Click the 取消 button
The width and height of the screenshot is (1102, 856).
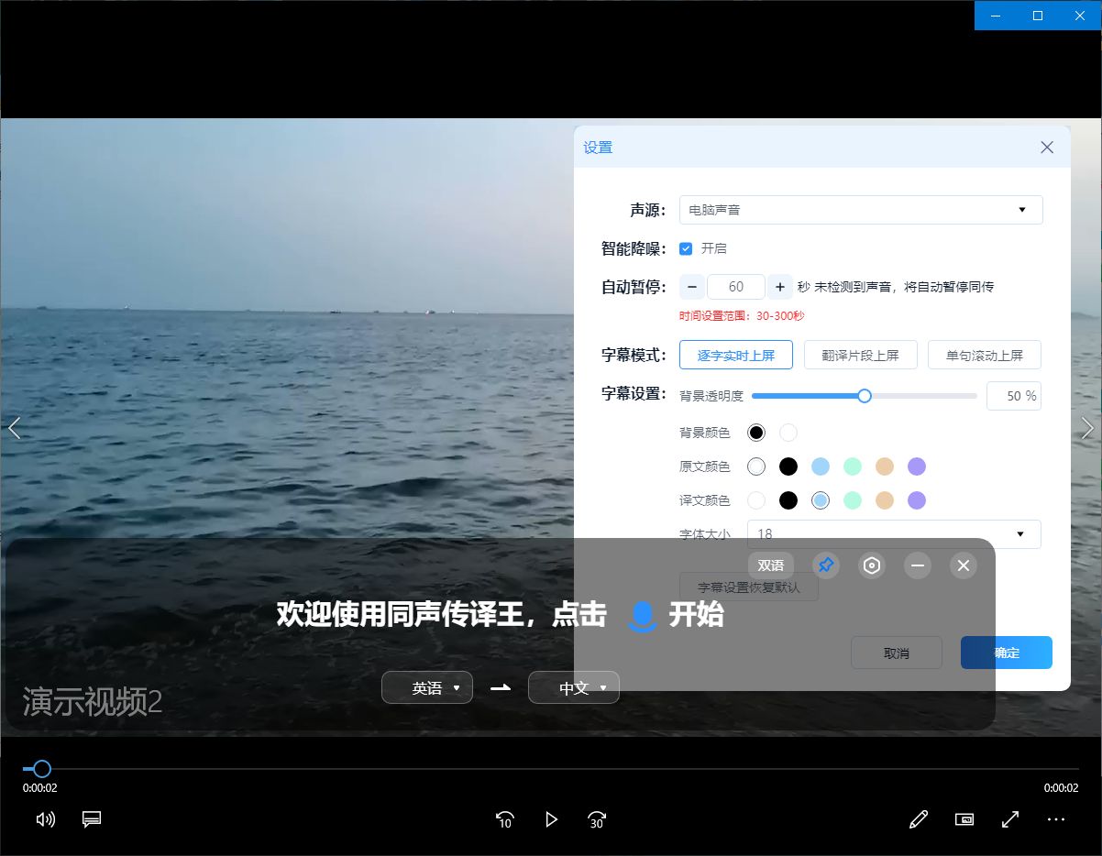point(897,653)
